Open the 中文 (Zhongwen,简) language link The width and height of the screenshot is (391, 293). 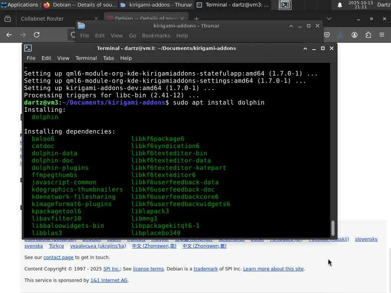(154, 246)
